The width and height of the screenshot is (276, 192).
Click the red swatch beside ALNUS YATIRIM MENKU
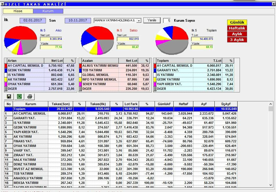click(80, 66)
